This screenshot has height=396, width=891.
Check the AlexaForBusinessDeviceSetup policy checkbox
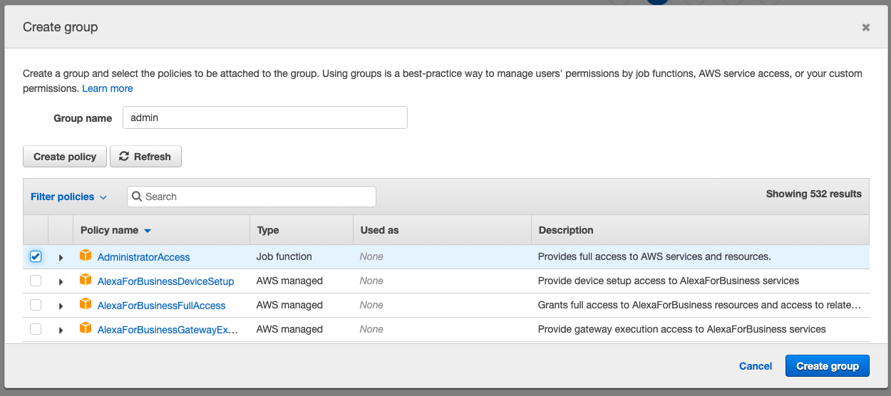36,281
